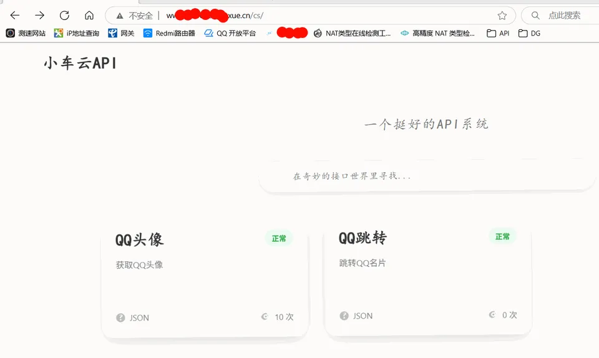Viewport: 599px width, 358px height.
Task: Open the NAT类型在线检测工具 bookmark
Action: click(x=352, y=33)
